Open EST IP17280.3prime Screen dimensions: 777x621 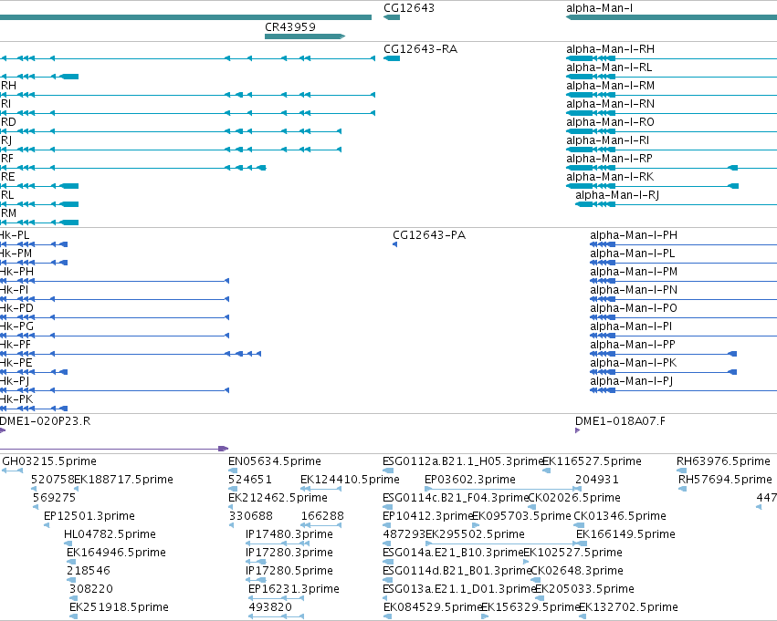pos(289,553)
